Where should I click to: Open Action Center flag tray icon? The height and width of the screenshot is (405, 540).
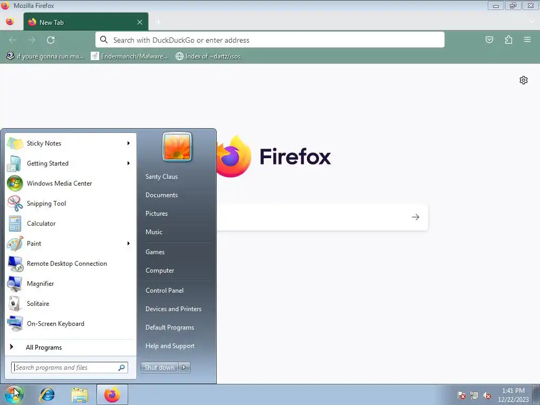click(x=461, y=396)
